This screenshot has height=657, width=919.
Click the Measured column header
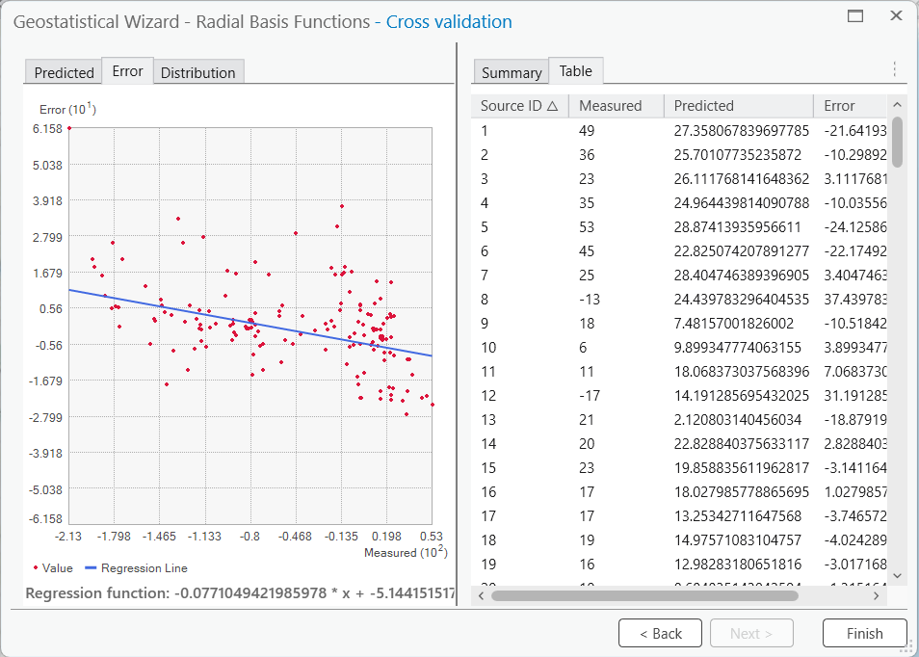click(x=616, y=106)
